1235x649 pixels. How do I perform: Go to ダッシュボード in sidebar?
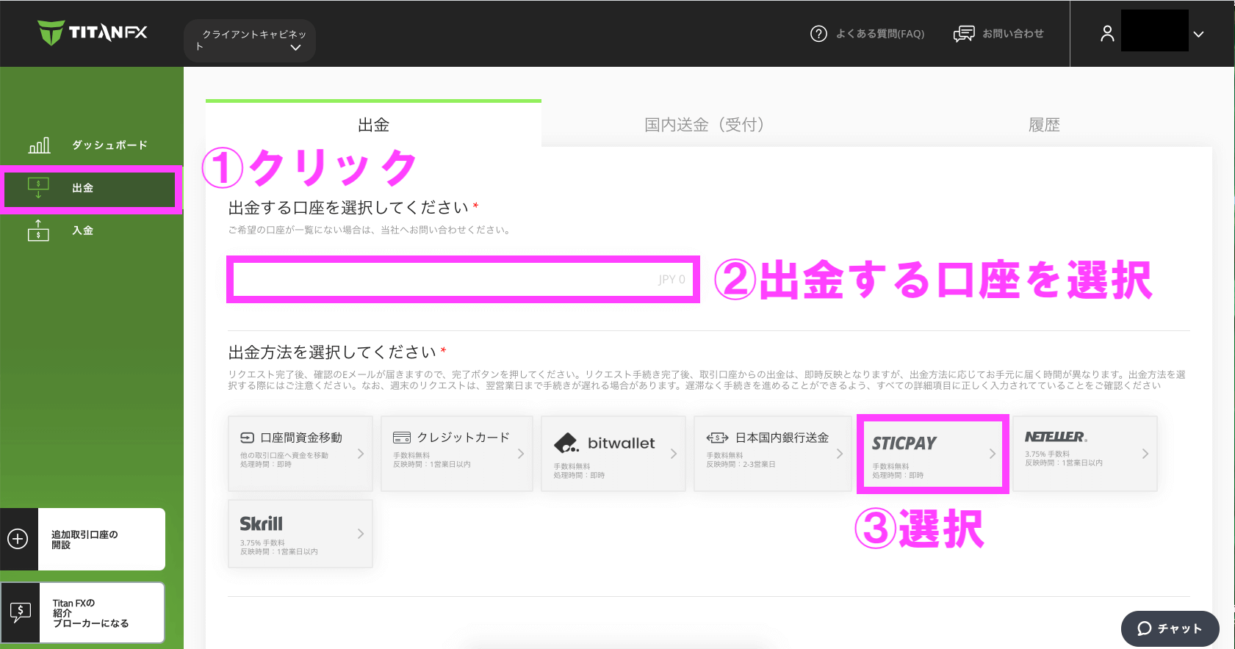(109, 145)
